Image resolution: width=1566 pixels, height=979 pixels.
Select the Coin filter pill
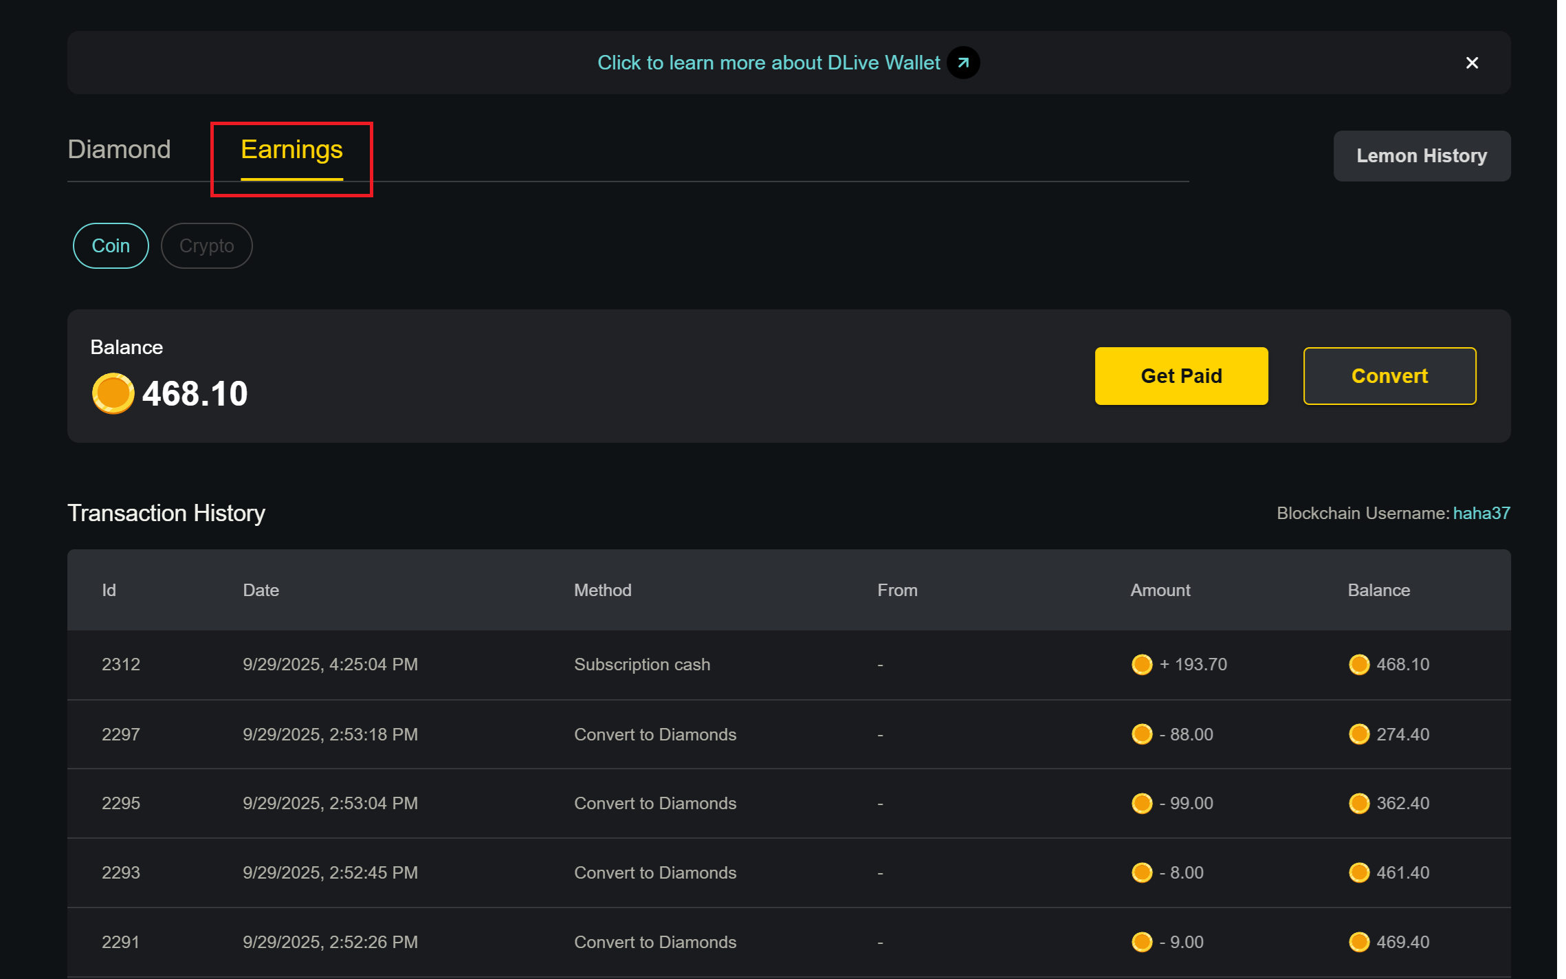pos(111,245)
